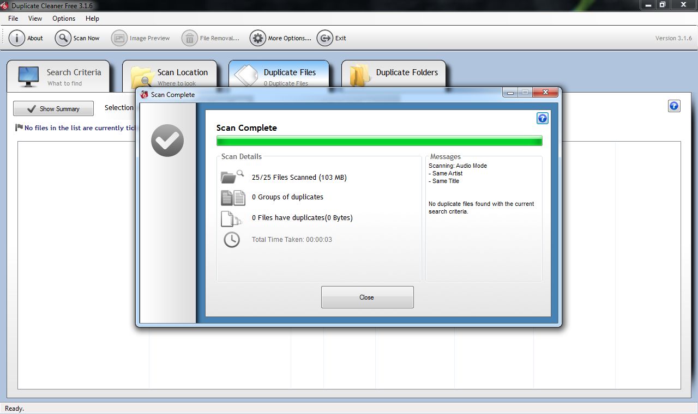The width and height of the screenshot is (698, 414).
Task: Open the View menu
Action: 35,19
